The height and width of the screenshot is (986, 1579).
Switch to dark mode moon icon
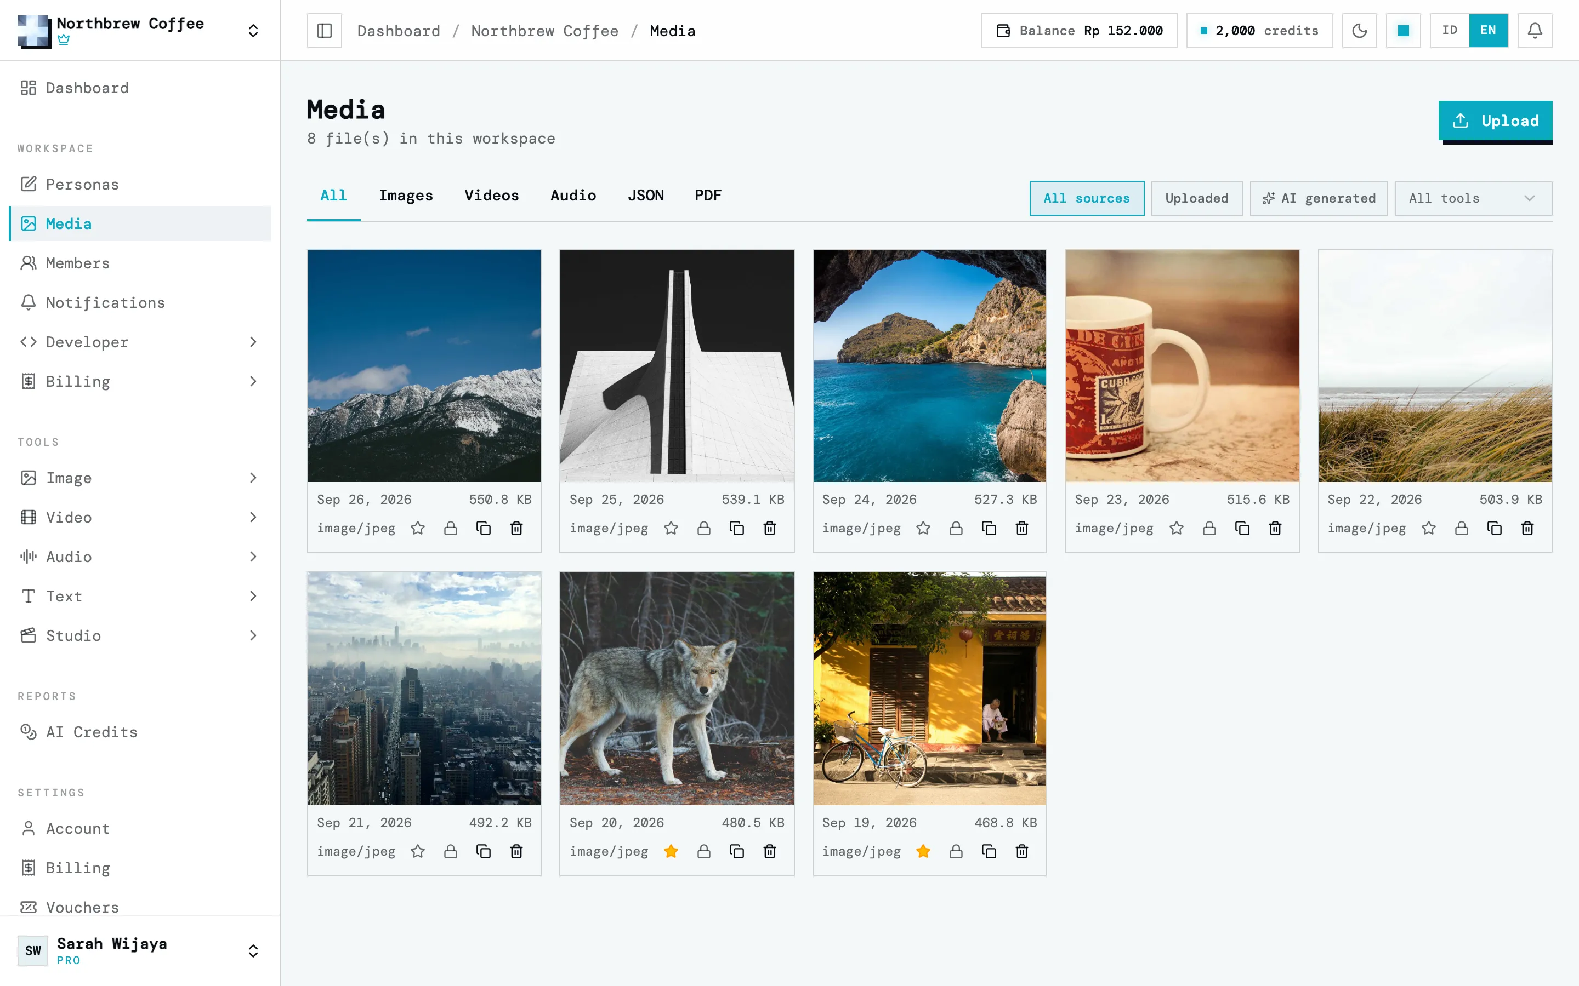click(x=1359, y=31)
